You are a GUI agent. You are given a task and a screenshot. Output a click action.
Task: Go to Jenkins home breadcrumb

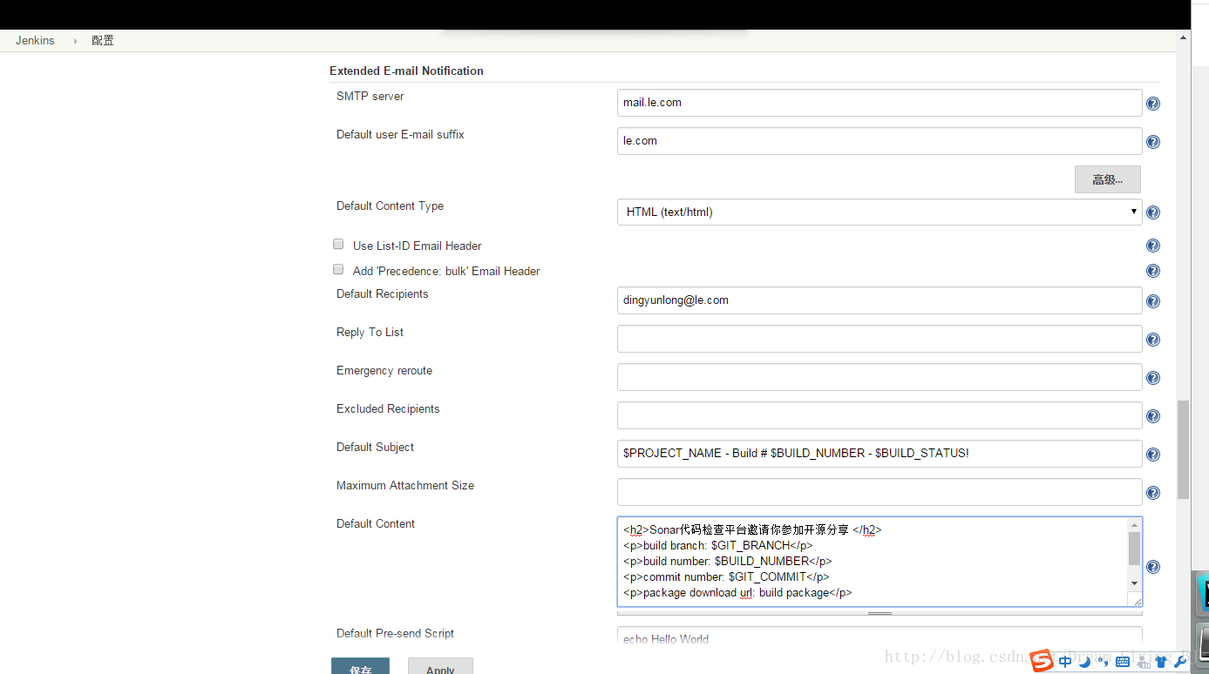tap(35, 41)
